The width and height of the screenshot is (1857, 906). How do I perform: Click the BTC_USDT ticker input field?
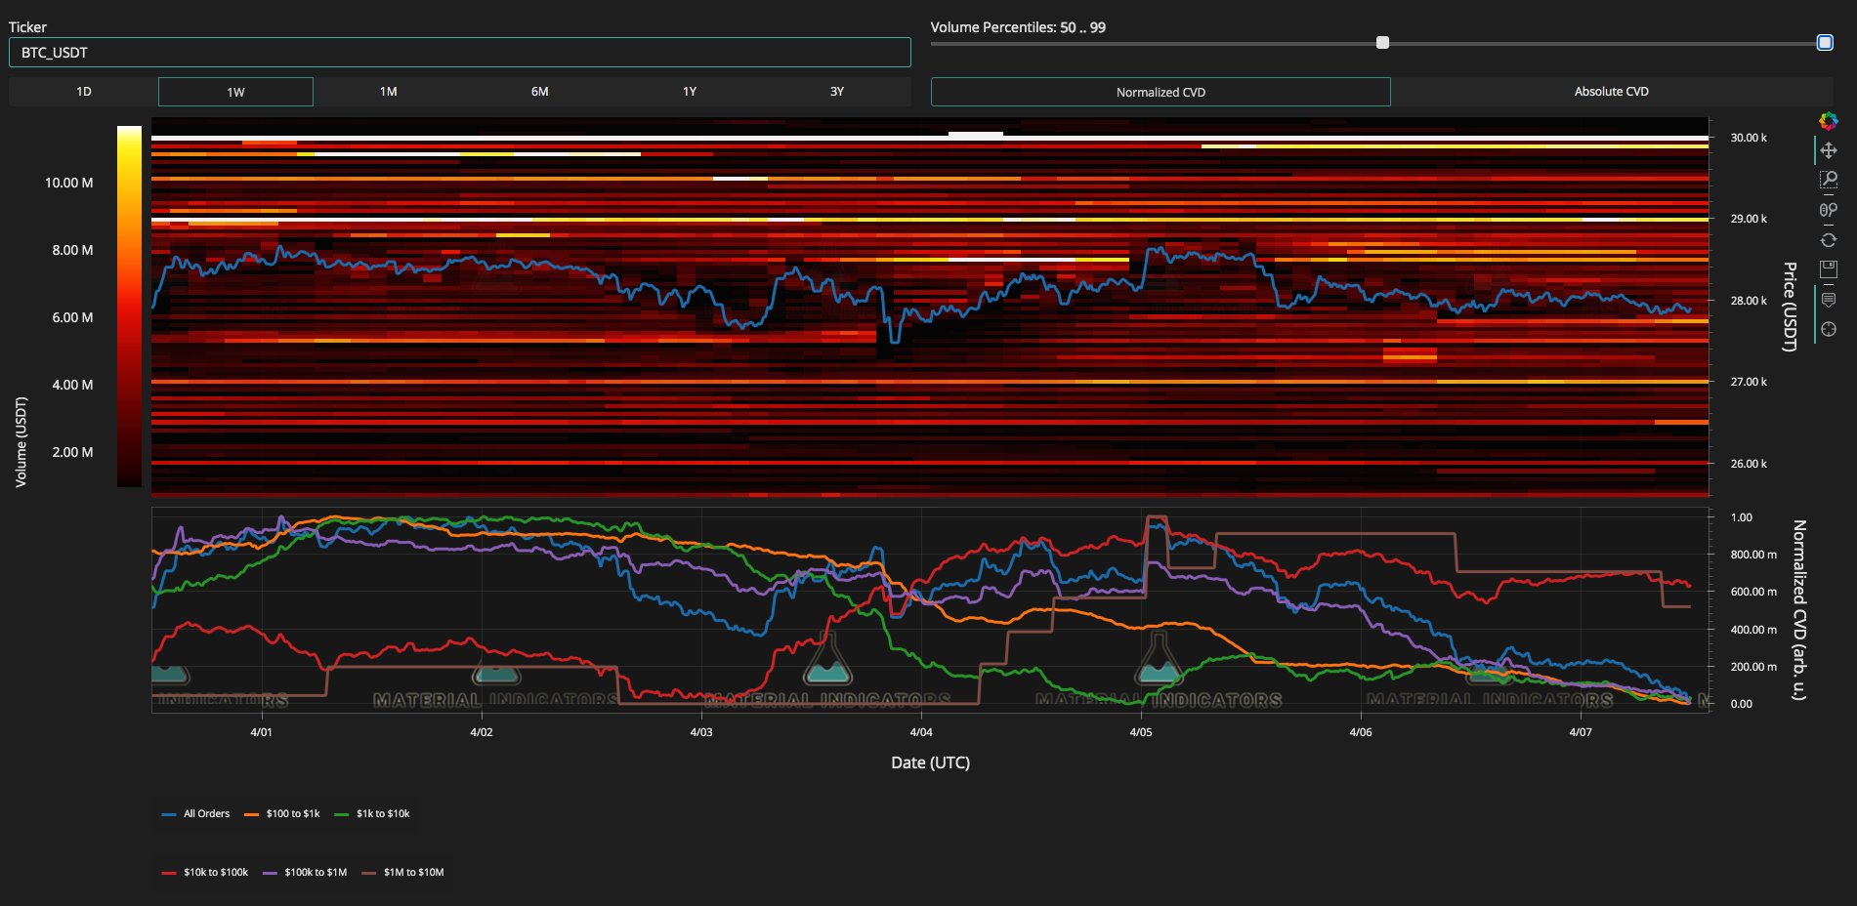click(459, 53)
